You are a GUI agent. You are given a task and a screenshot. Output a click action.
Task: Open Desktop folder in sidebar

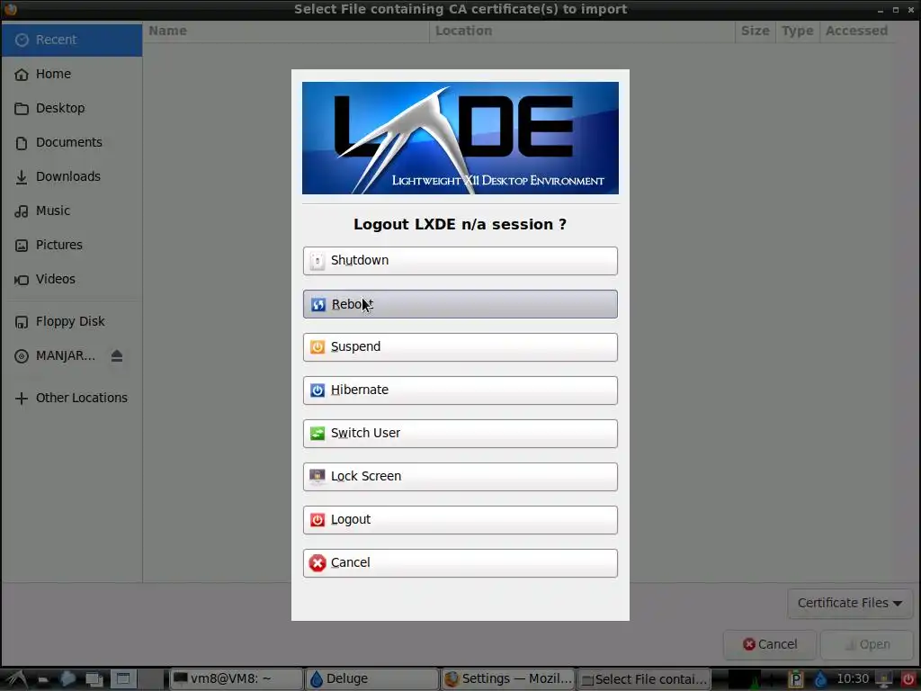(72, 108)
